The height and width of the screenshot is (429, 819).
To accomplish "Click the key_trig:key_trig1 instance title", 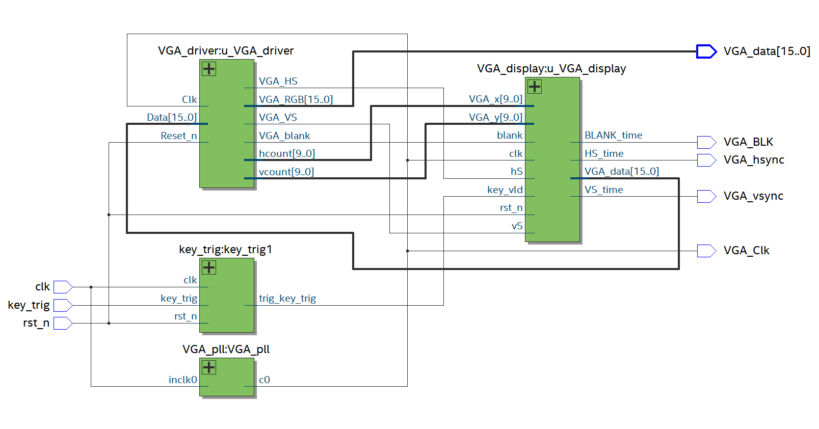I will [x=225, y=249].
